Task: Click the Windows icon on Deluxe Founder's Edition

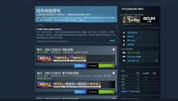Action: pyautogui.click(x=113, y=73)
